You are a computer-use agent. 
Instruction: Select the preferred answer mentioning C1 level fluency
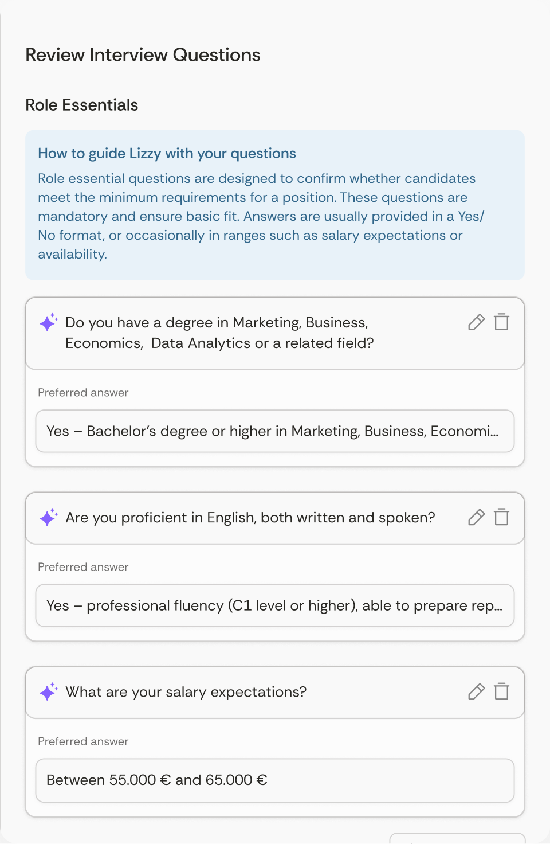tap(275, 605)
